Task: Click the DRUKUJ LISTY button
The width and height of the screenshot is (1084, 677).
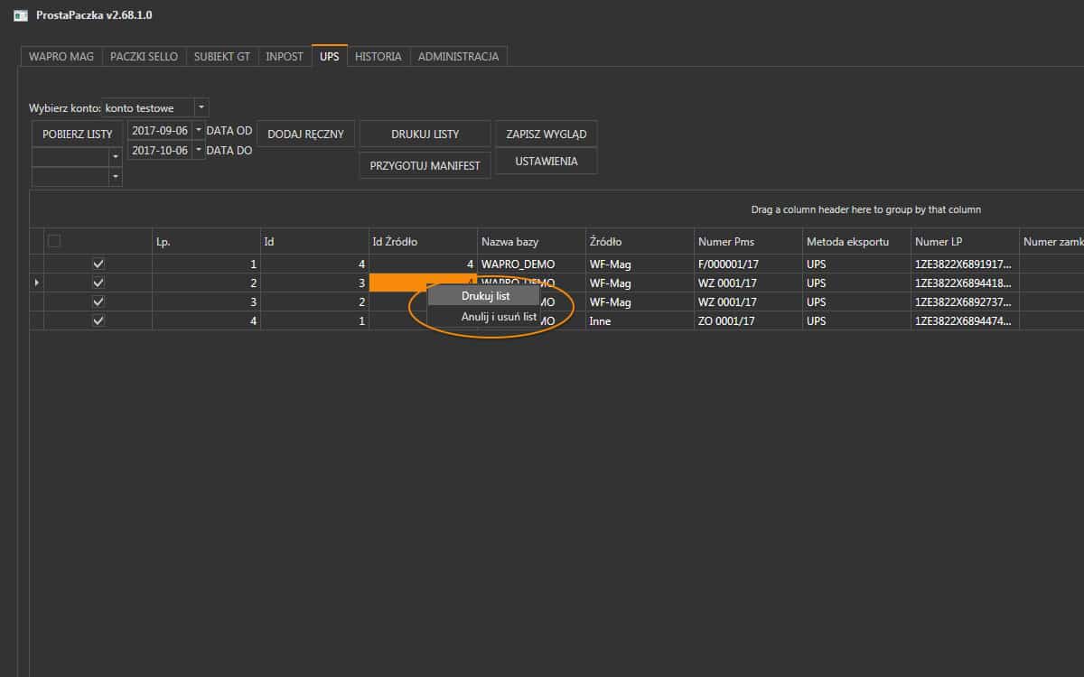Action: (x=425, y=134)
